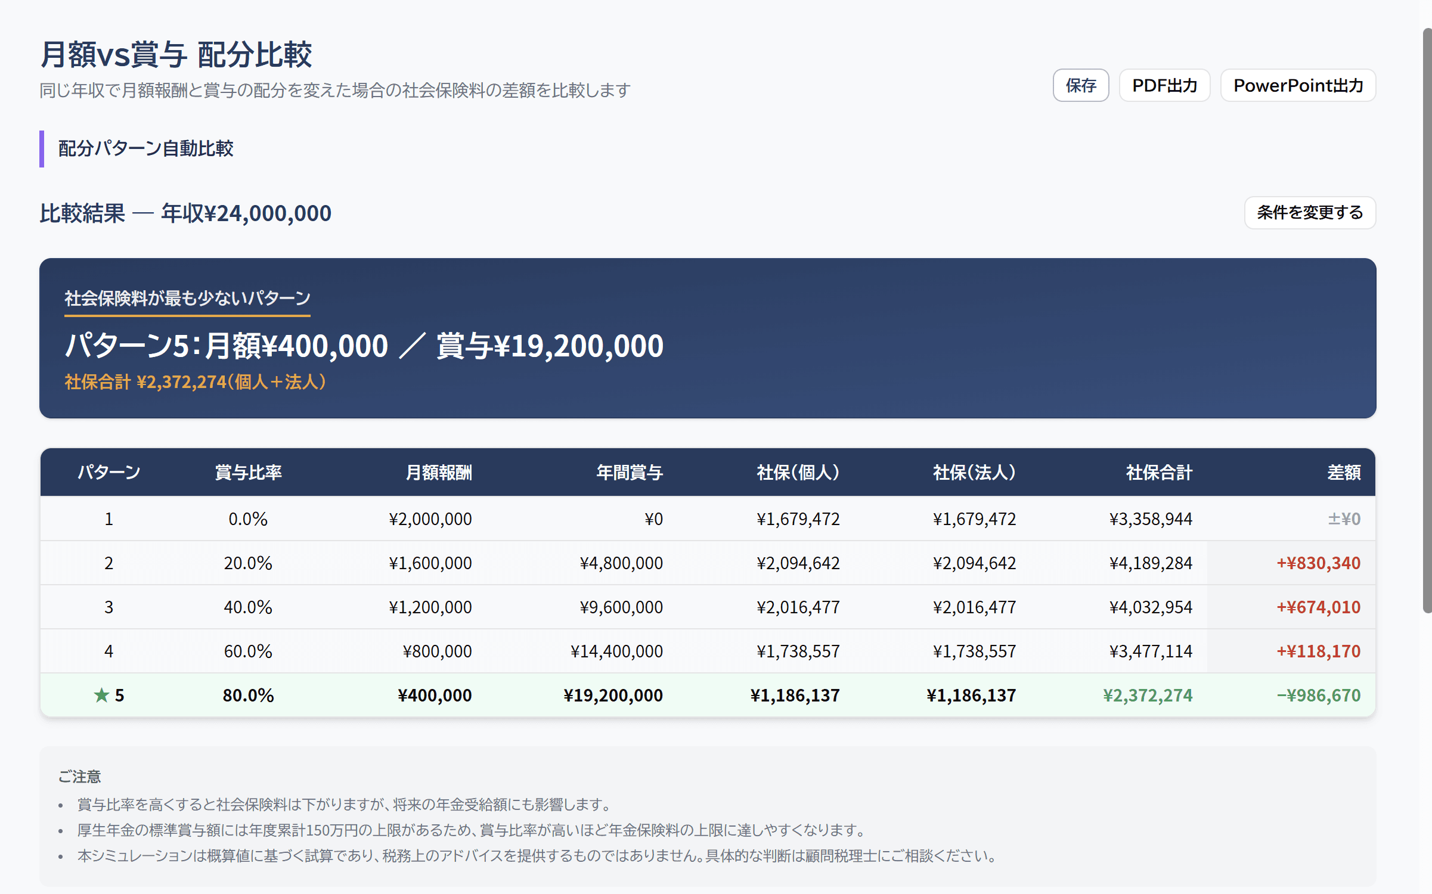This screenshot has width=1432, height=894.
Task: Click the ¥1,200,000 monthly salary cell
Action: (430, 607)
